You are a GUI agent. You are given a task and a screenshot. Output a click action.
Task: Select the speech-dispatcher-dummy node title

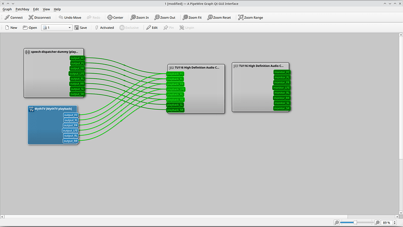click(54, 51)
